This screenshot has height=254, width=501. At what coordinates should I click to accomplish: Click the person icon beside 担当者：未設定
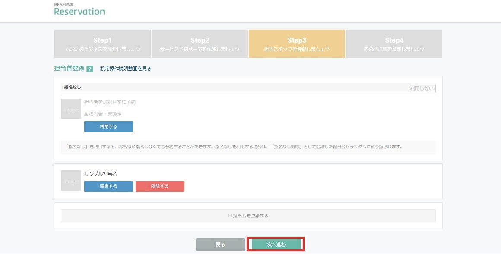[86, 115]
